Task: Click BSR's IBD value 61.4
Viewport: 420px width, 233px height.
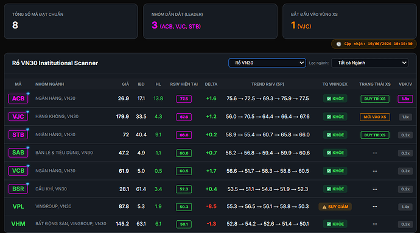Action: (x=141, y=189)
